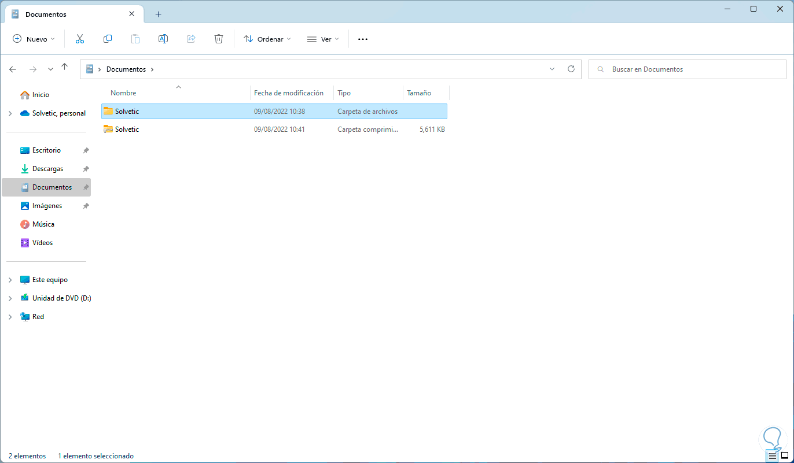794x463 pixels.
Task: Open address bar history dropdown
Action: click(x=552, y=69)
